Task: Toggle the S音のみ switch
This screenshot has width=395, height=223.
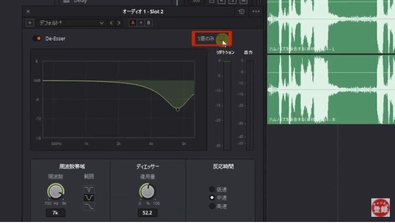Action: pos(222,39)
